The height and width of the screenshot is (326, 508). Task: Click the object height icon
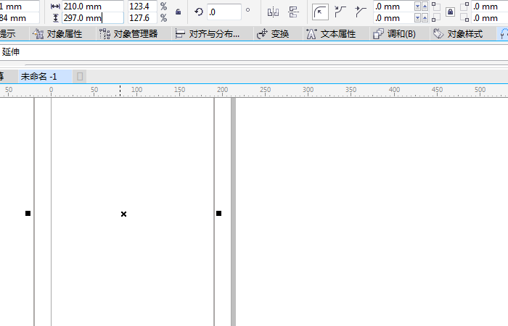pyautogui.click(x=55, y=18)
